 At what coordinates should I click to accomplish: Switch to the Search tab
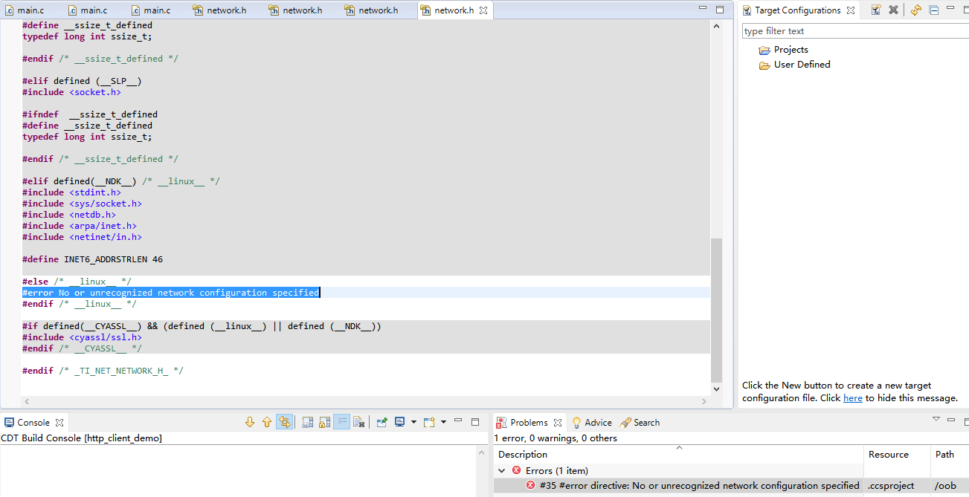click(640, 423)
